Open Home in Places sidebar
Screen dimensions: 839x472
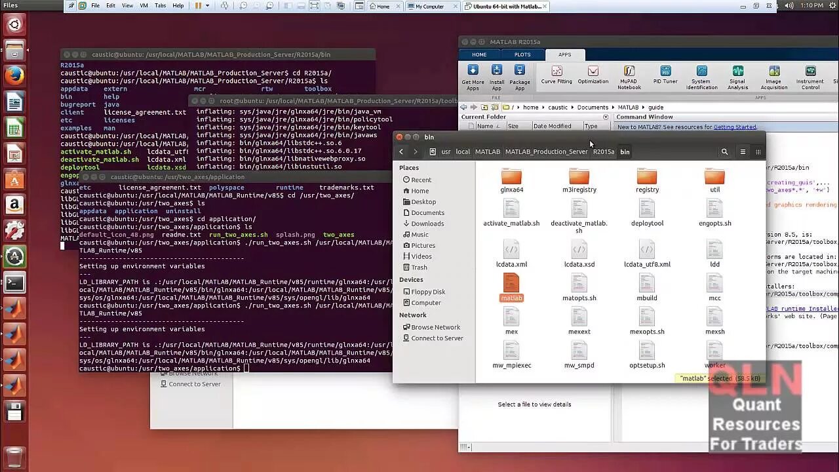(x=417, y=191)
